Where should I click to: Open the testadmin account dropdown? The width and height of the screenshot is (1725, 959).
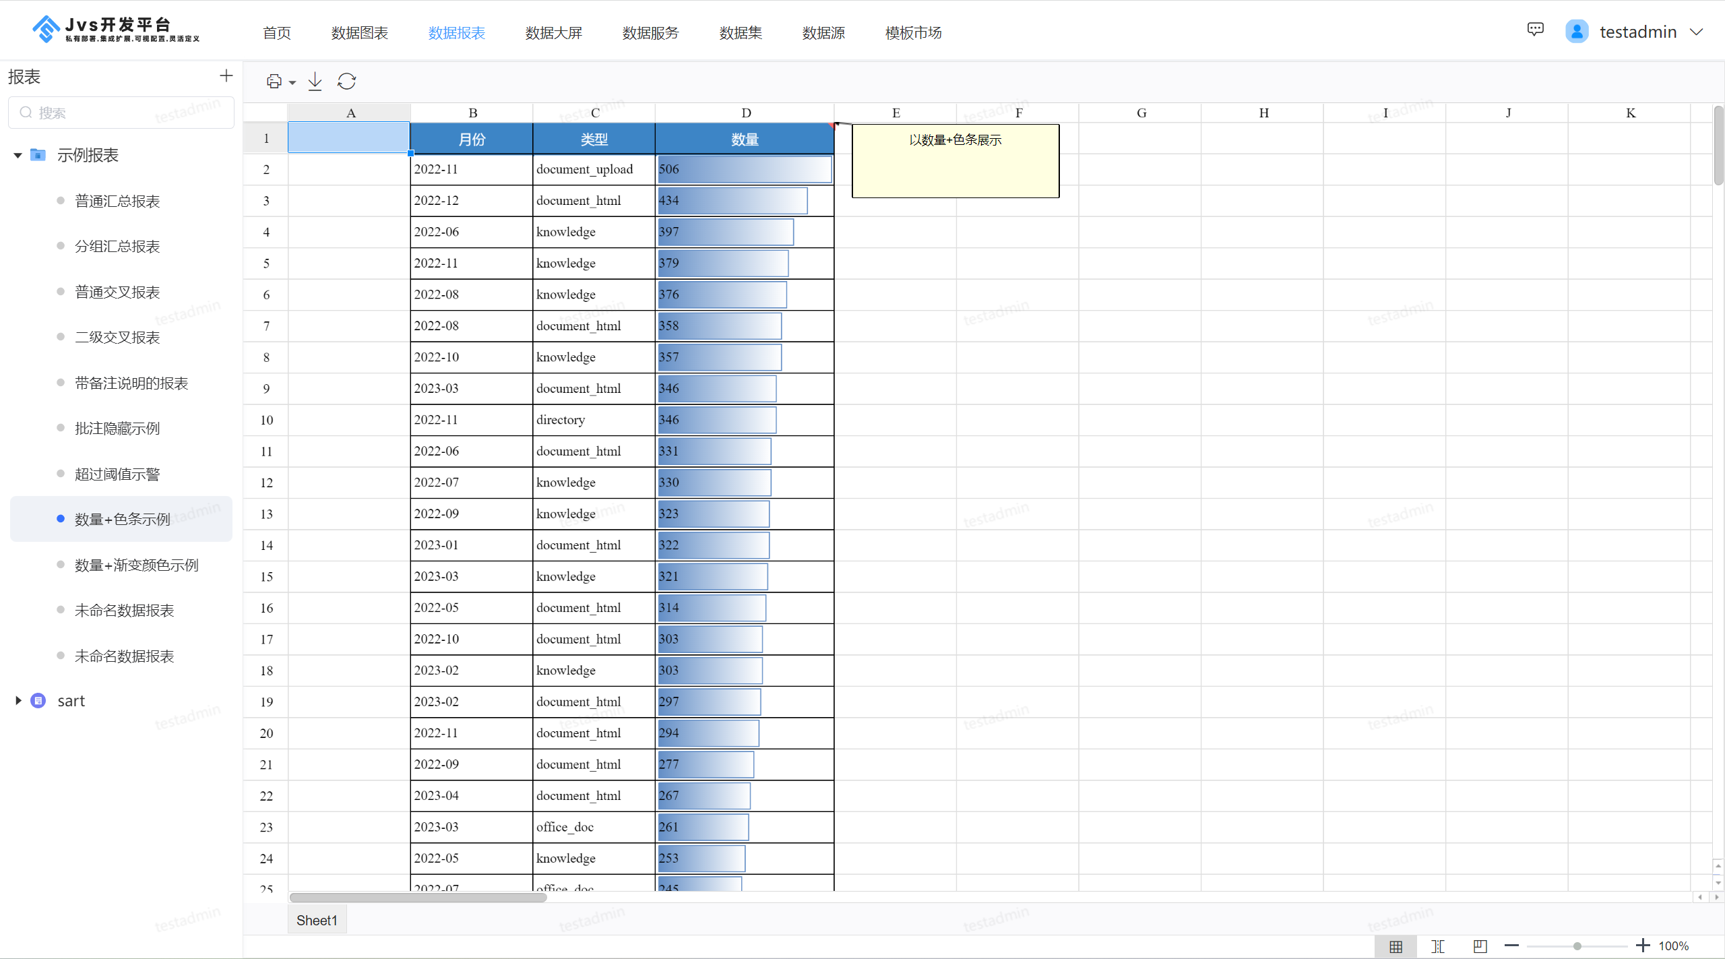coord(1697,31)
